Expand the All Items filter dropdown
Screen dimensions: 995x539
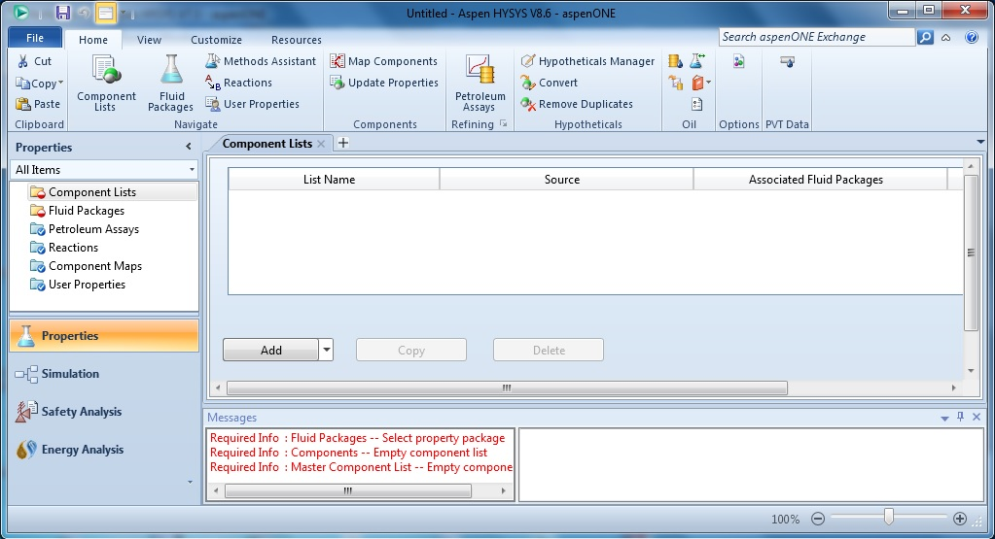coord(192,170)
